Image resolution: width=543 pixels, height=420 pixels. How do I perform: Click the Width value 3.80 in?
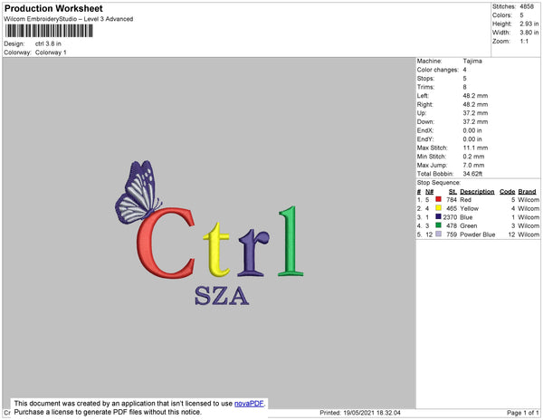click(x=529, y=33)
